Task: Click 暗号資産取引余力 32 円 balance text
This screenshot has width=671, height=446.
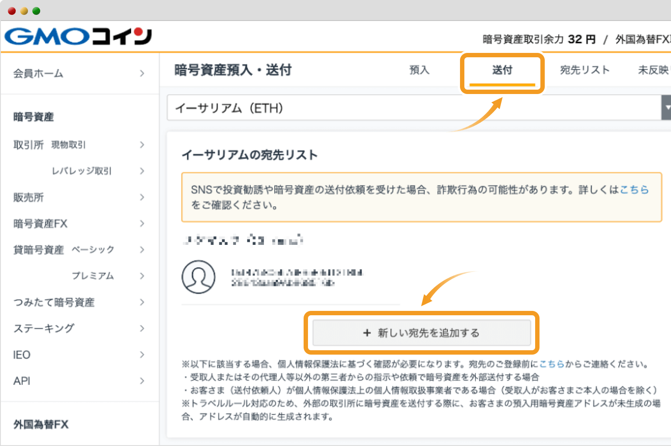Action: pos(539,39)
